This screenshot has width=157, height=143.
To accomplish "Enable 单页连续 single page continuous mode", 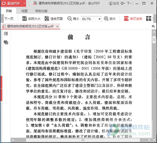I will (x=133, y=19).
